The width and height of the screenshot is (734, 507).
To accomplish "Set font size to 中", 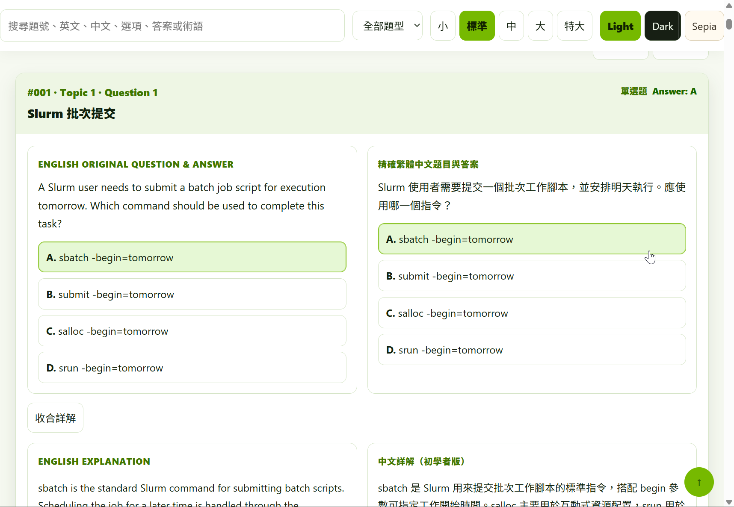I will [x=511, y=26].
